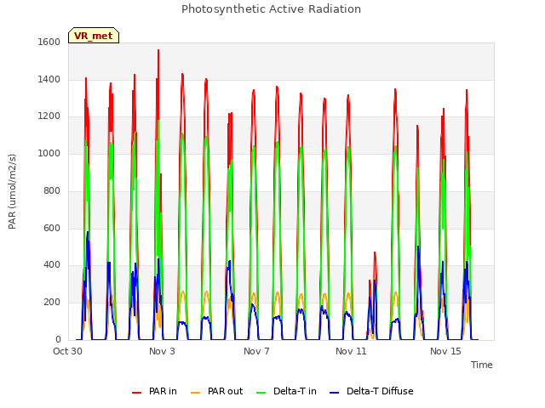Click the 400 y-axis tick label
This screenshot has height=408, width=545.
pyautogui.click(x=52, y=264)
